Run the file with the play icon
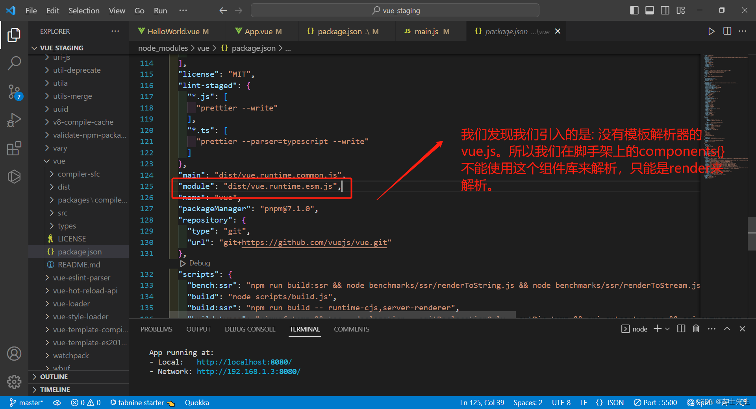This screenshot has width=756, height=409. point(711,31)
